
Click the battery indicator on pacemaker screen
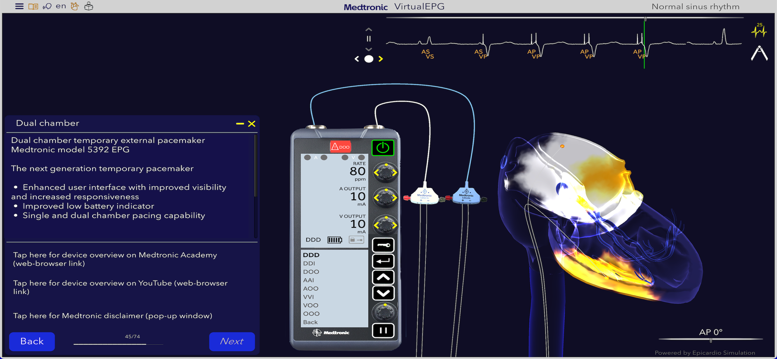[x=335, y=240]
